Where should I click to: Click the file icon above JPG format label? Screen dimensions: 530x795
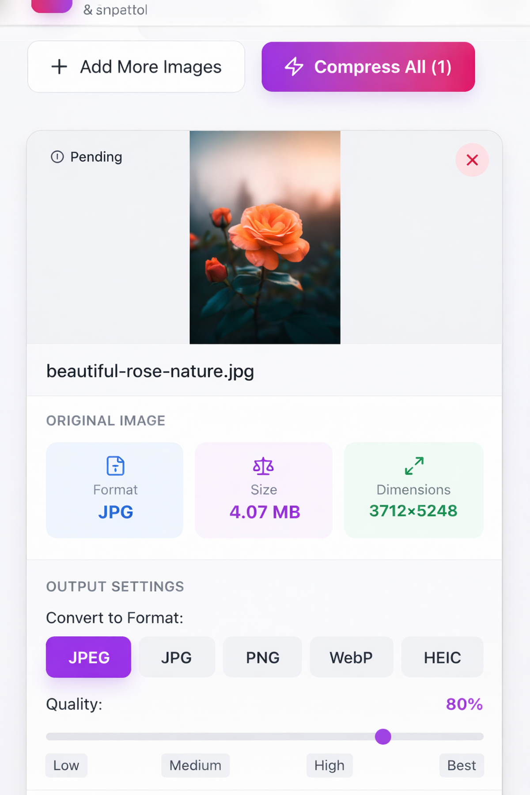tap(115, 465)
